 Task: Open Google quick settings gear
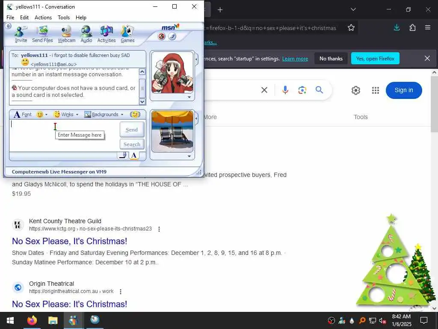[355, 90]
